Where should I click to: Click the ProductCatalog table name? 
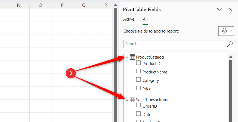150,57
